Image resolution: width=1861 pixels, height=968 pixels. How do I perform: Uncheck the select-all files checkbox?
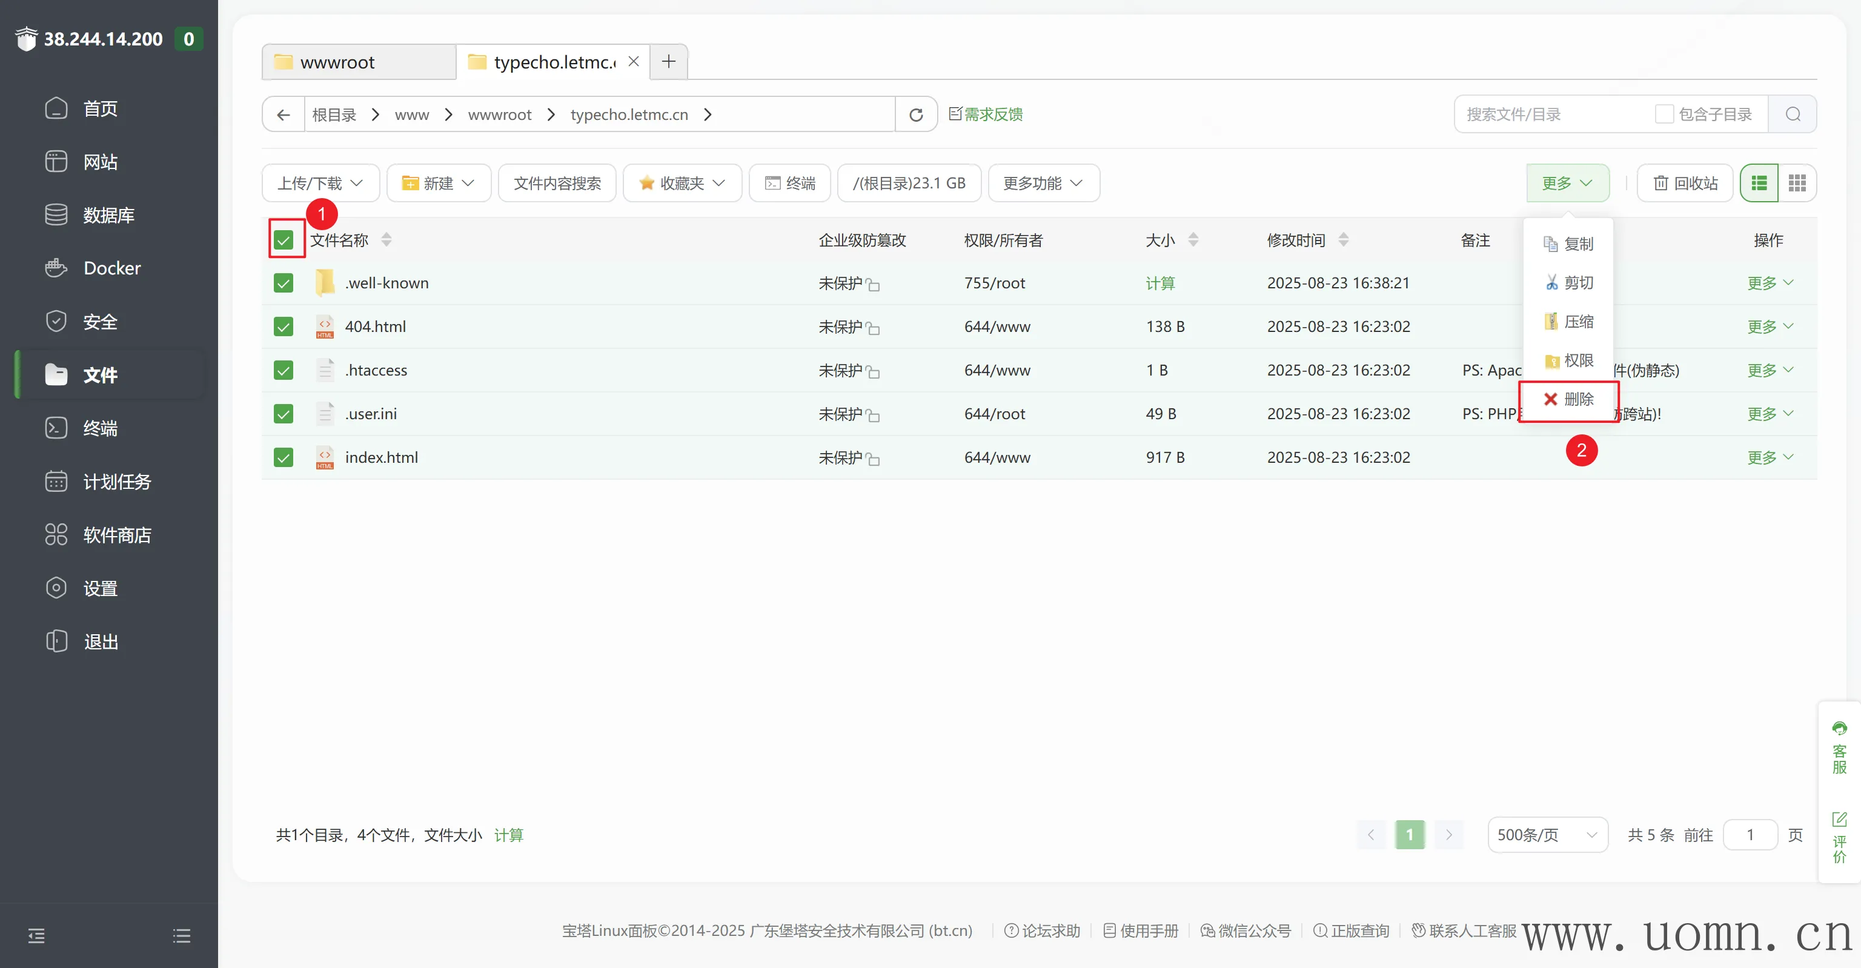coord(283,240)
